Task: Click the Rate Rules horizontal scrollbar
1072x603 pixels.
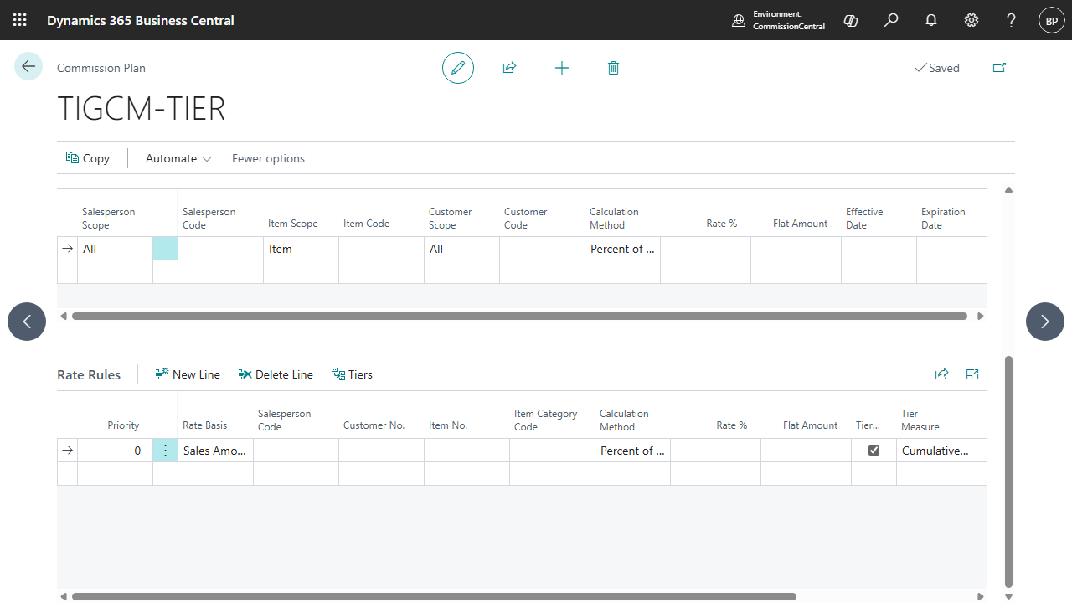Action: point(434,597)
